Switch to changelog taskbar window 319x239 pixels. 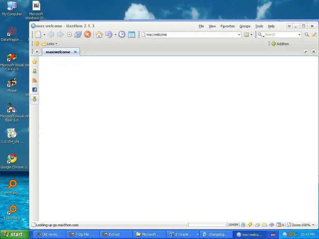pyautogui.click(x=216, y=234)
